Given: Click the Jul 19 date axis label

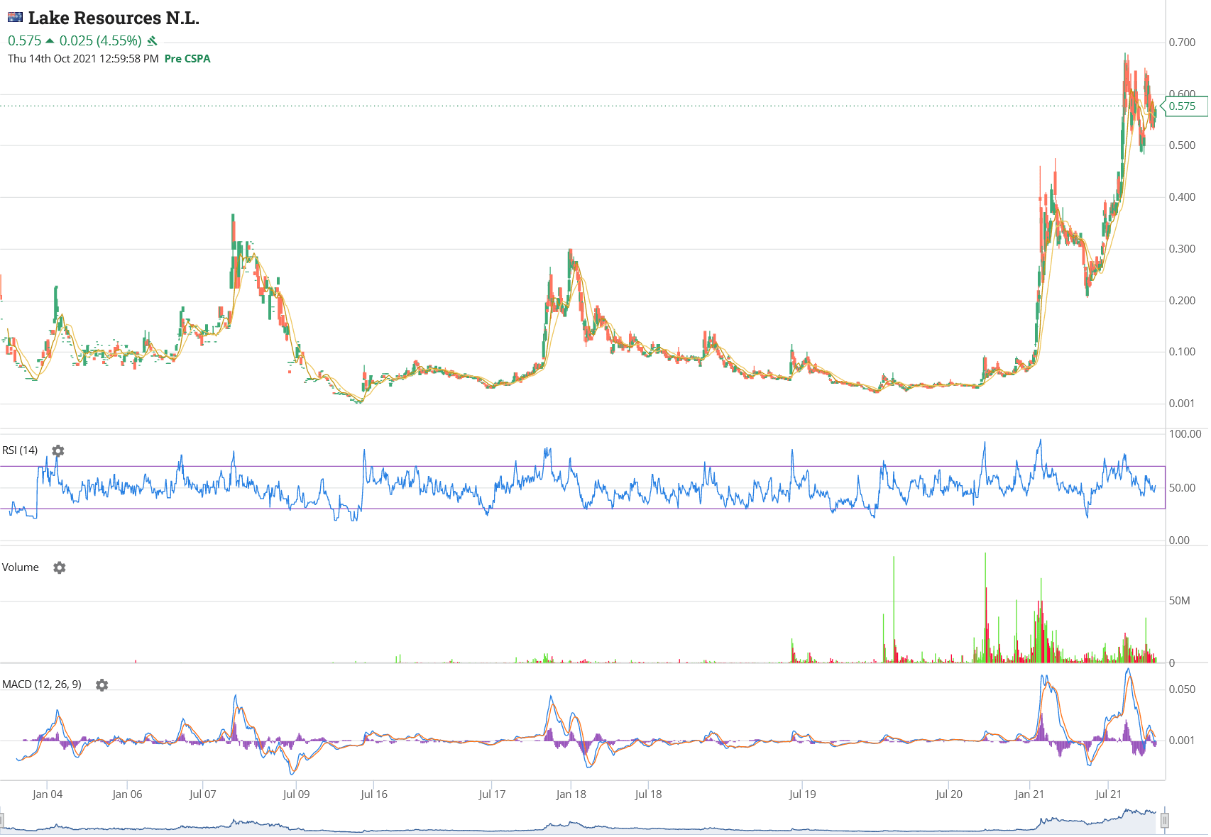Looking at the screenshot, I should (803, 794).
